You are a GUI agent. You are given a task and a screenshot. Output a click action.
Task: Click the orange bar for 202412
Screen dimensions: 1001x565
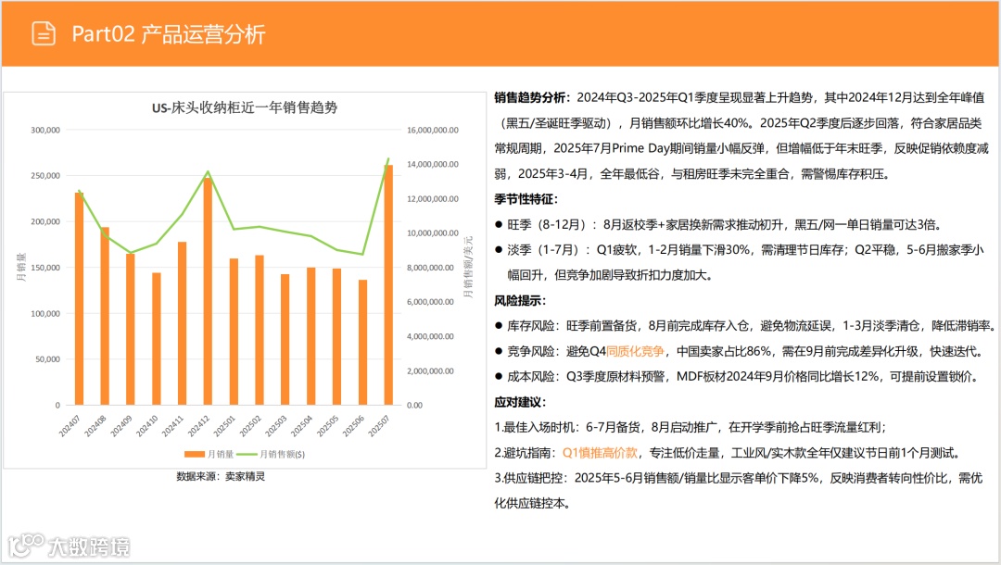(x=208, y=292)
